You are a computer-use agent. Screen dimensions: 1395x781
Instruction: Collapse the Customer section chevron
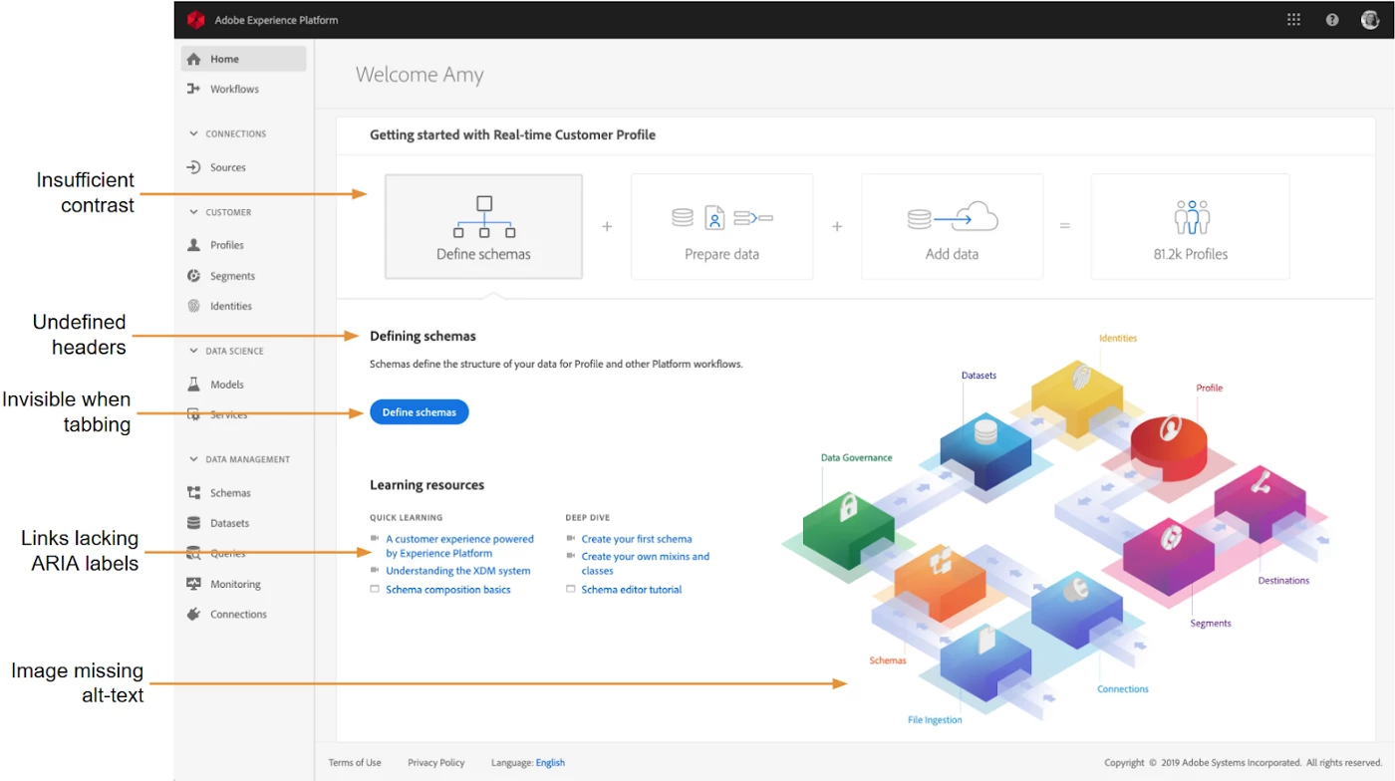194,212
